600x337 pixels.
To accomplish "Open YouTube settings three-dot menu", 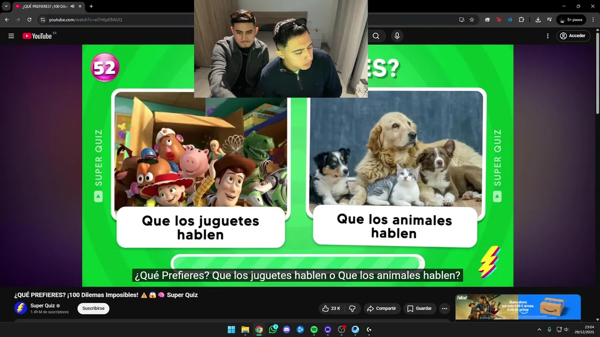I will 547,36.
